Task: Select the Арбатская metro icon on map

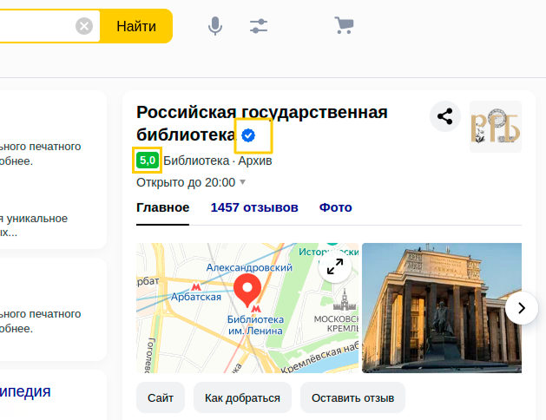Action: coord(196,286)
